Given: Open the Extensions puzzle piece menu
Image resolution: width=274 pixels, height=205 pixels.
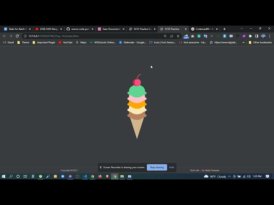Looking at the screenshot, I should (x=250, y=36).
